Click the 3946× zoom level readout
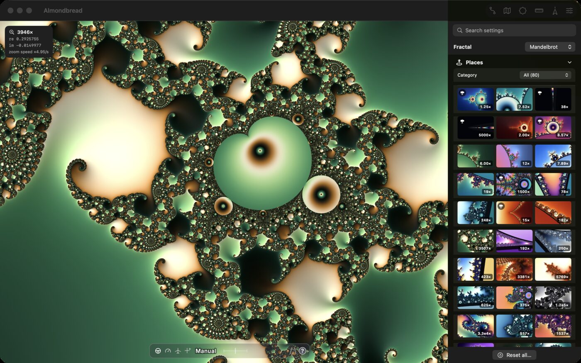581x363 pixels. (25, 32)
